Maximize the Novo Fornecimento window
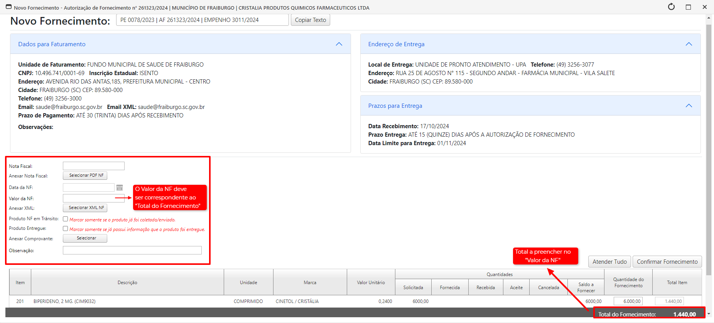Image resolution: width=714 pixels, height=323 pixels. [x=688, y=7]
